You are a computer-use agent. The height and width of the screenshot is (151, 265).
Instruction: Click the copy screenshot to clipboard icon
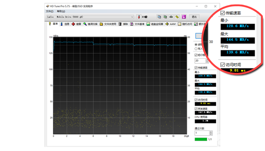tap(165, 17)
